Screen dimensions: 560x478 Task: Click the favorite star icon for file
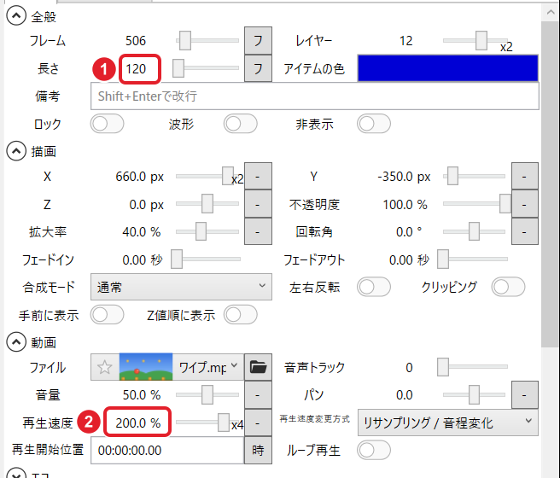105,367
